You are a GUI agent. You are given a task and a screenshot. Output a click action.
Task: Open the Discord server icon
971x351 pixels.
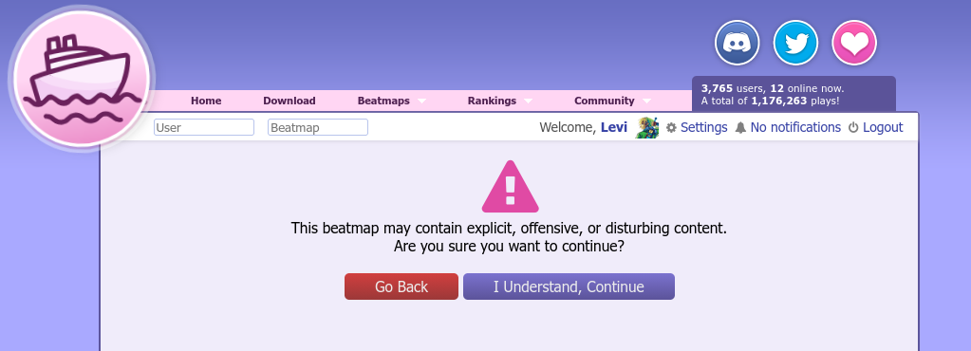pos(737,43)
